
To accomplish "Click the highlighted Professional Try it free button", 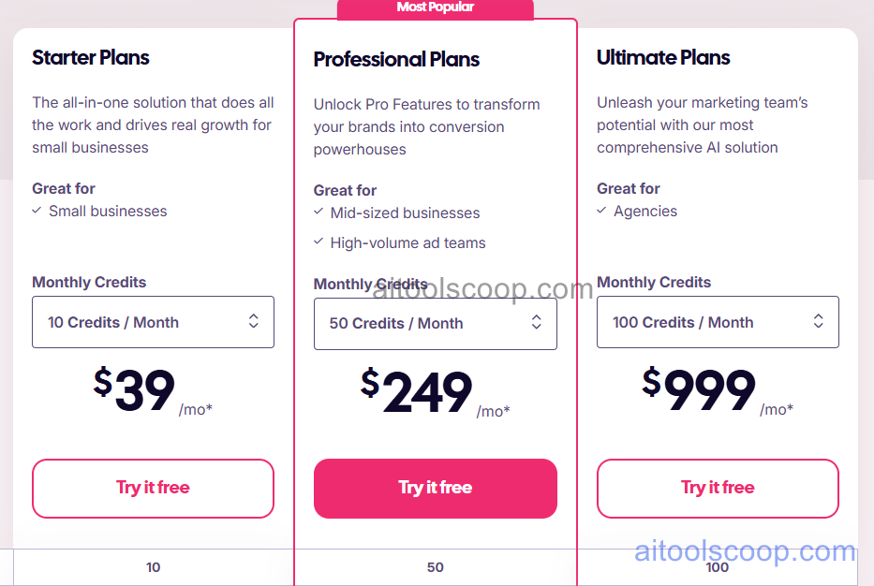I will coord(435,488).
